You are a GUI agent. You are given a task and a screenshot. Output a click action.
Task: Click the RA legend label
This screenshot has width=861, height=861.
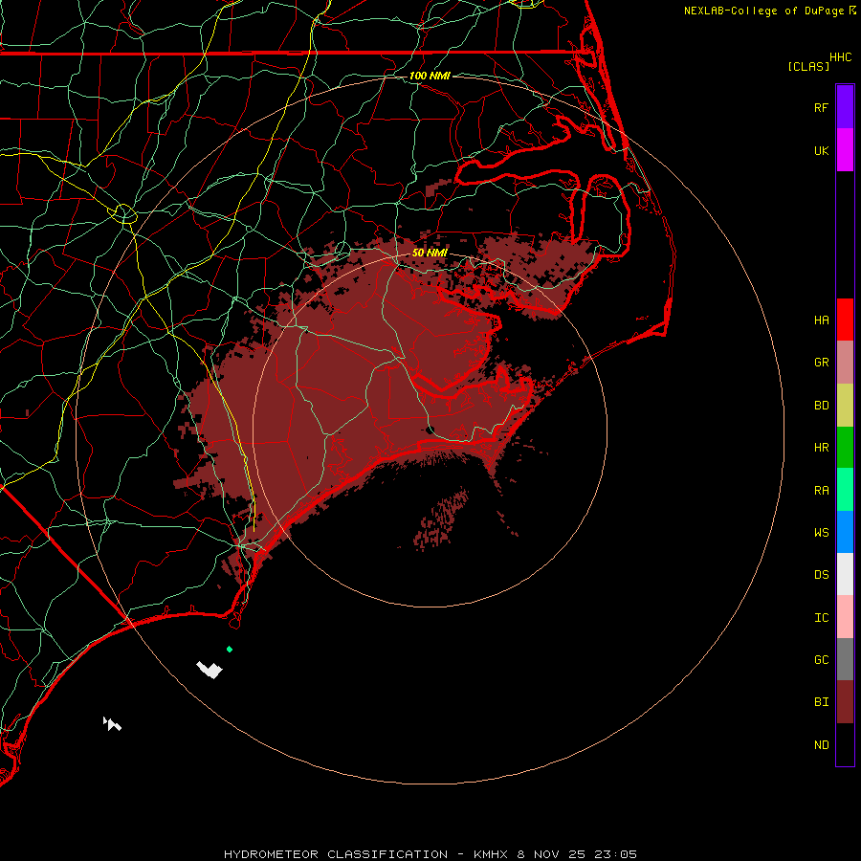821,491
